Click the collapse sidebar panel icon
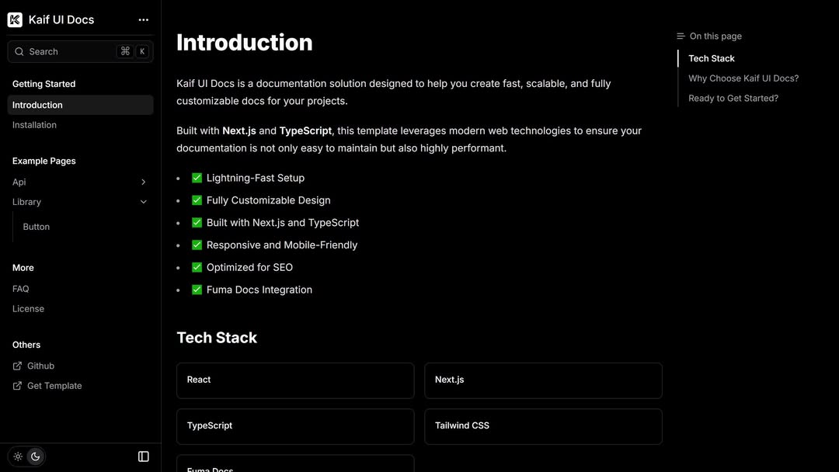This screenshot has width=839, height=472. 144,456
